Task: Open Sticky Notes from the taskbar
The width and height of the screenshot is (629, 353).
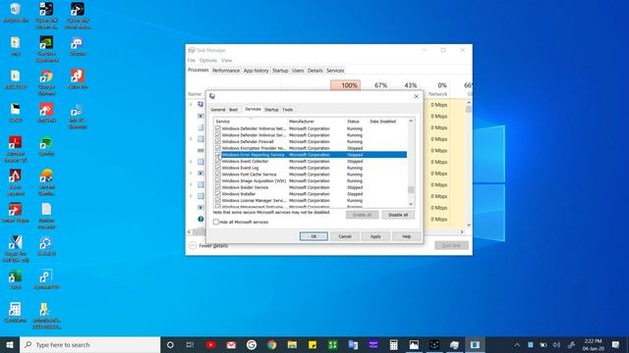Action: pos(313,344)
